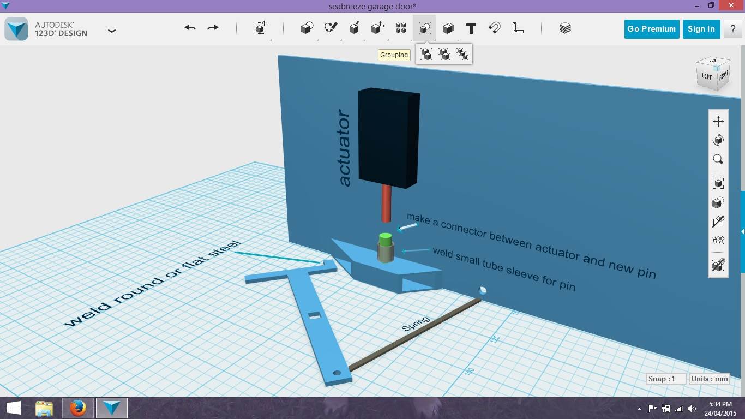The width and height of the screenshot is (745, 419).
Task: Toggle grid visibility in the right sidebar
Action: [718, 240]
